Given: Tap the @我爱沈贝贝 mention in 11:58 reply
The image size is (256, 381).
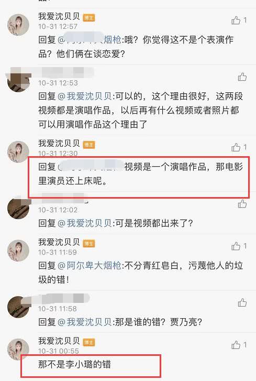Looking at the screenshot, I should coord(84,322).
